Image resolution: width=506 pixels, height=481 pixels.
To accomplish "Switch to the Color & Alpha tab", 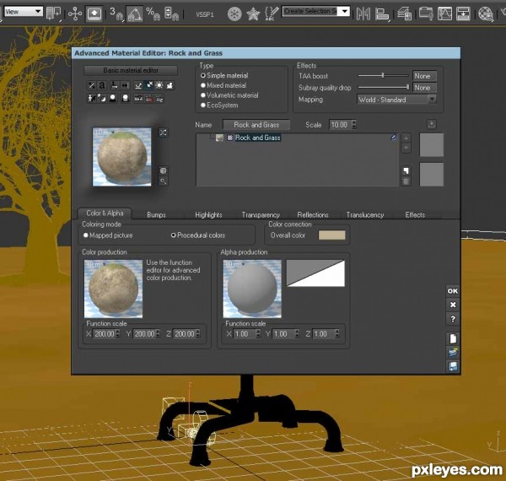I will pos(105,213).
